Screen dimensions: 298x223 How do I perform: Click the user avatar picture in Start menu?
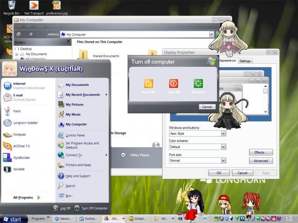pos(9,69)
